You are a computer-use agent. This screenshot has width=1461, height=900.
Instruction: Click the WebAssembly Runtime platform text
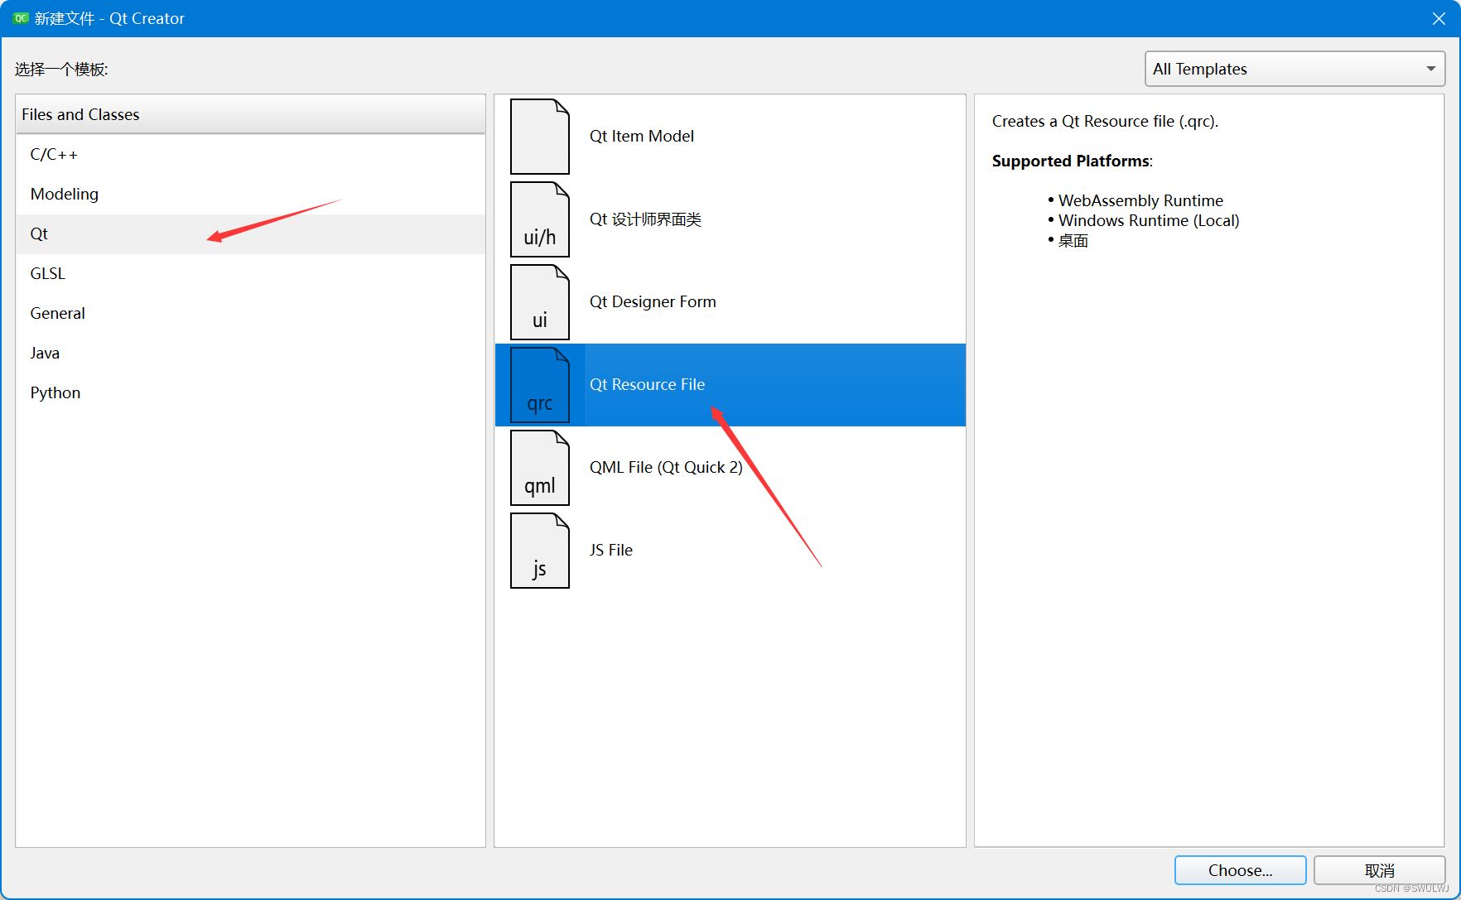1140,200
